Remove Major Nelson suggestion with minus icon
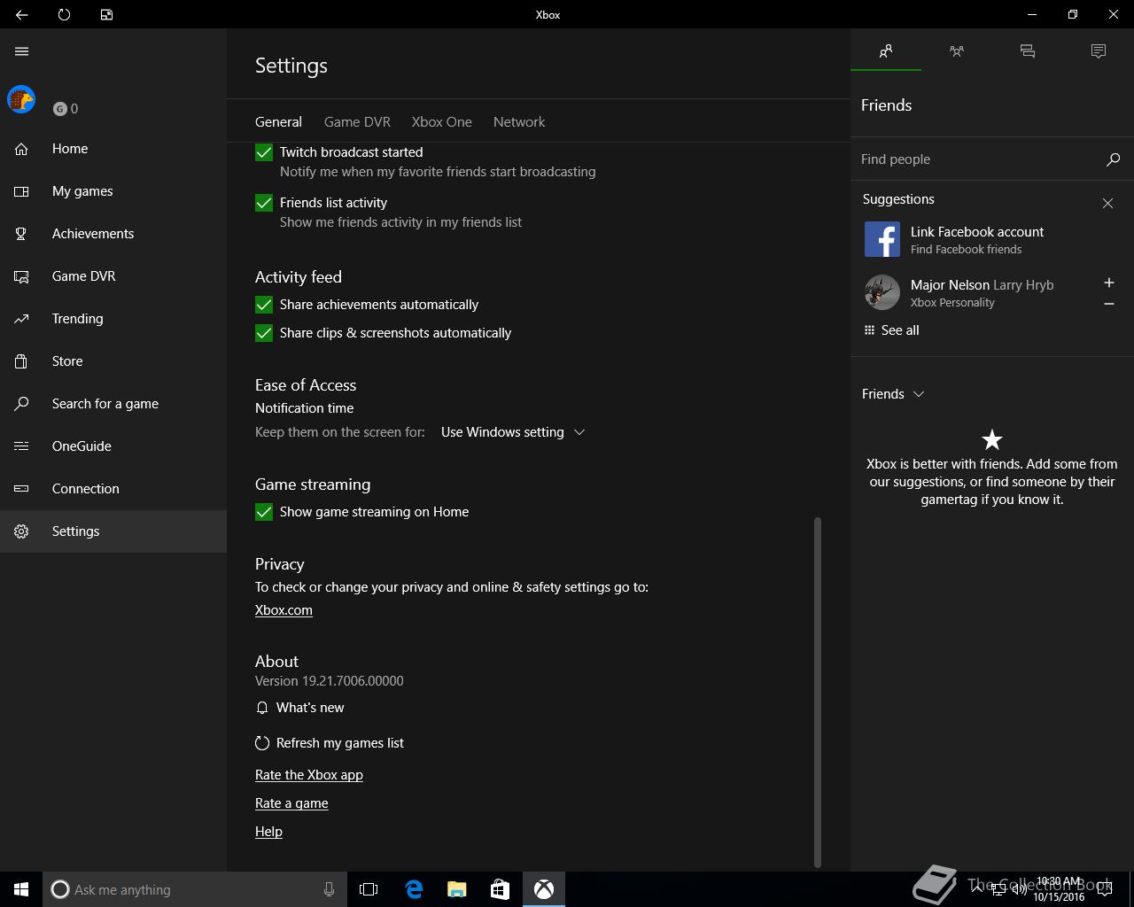This screenshot has width=1134, height=907. [x=1108, y=304]
